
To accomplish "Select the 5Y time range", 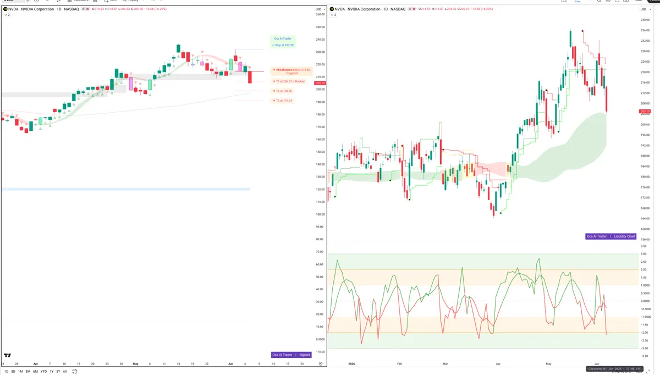I will pyautogui.click(x=58, y=371).
